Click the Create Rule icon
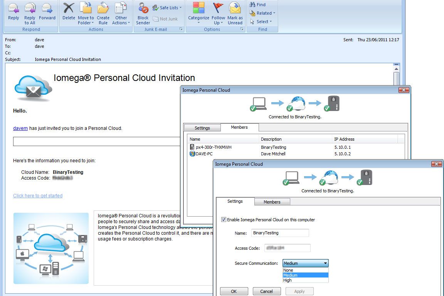This screenshot has height=296, width=444. [103, 13]
